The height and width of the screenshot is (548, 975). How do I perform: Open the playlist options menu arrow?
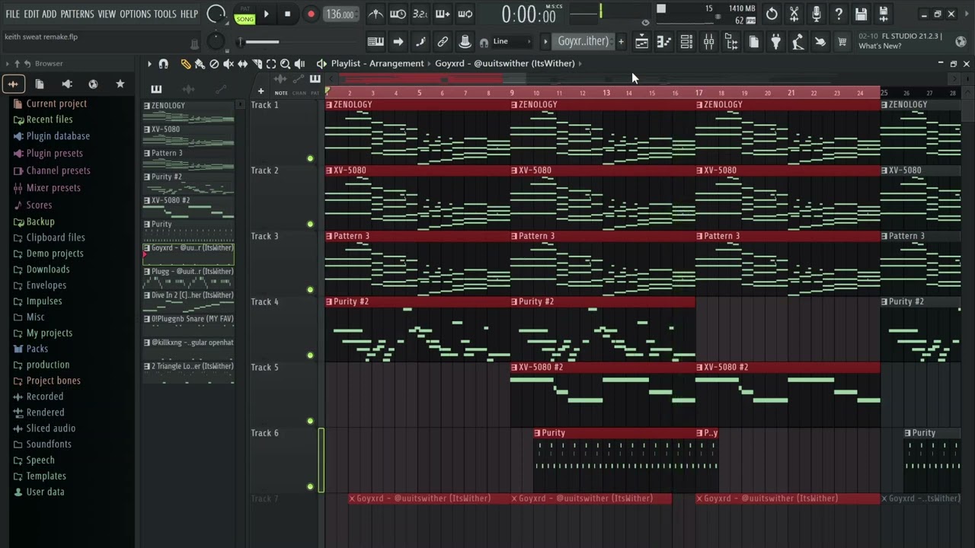(x=149, y=64)
